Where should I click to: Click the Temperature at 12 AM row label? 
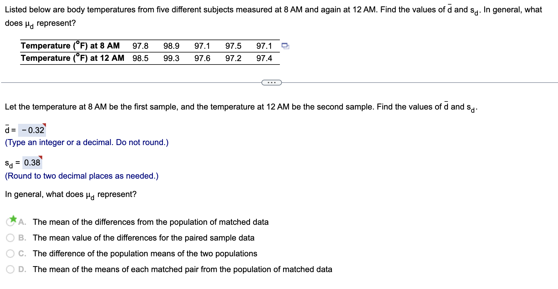[x=72, y=58]
